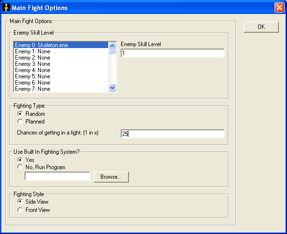
Task: Select Front View fighting style
Action: pyautogui.click(x=20, y=210)
